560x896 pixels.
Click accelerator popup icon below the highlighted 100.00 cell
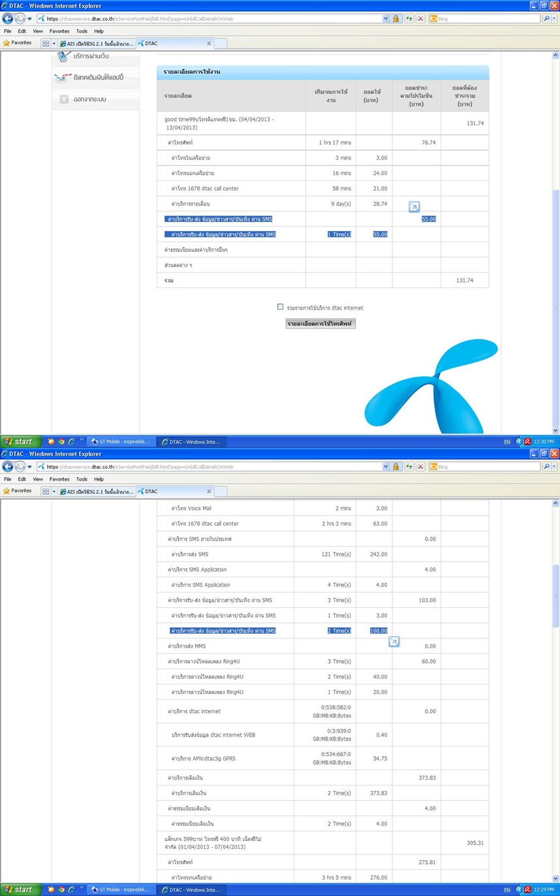(x=394, y=642)
